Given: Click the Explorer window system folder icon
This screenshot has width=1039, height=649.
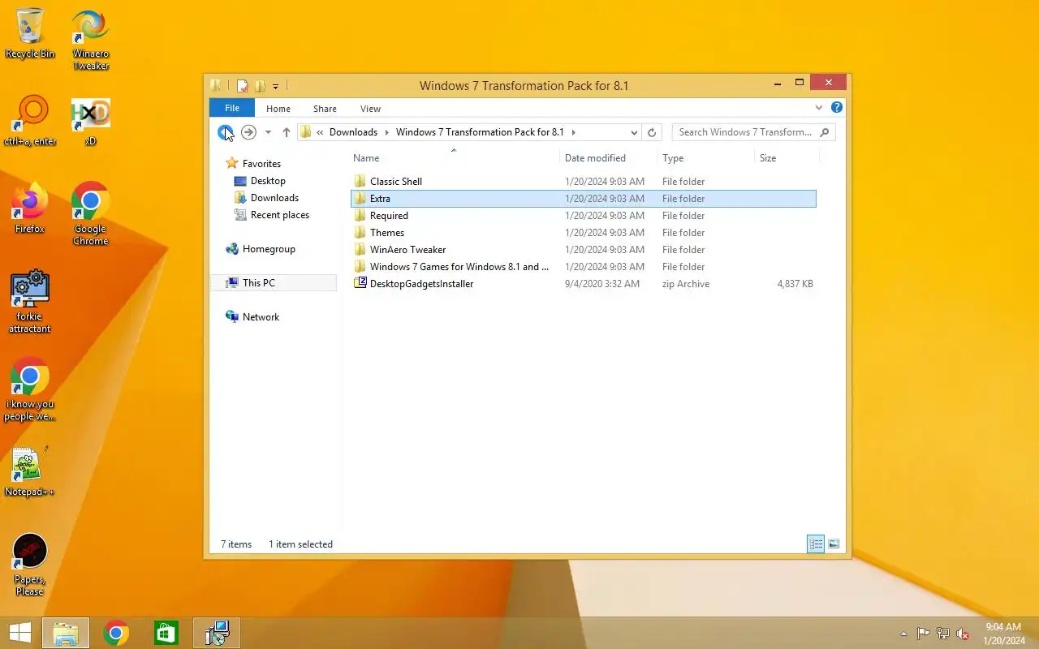Looking at the screenshot, I should (216, 85).
